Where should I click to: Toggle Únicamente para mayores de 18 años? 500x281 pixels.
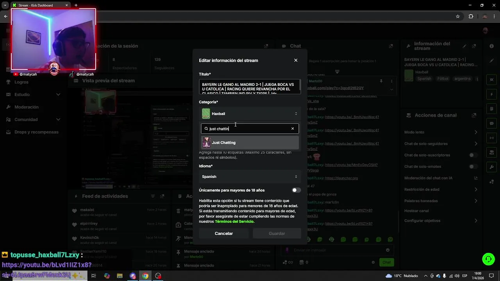296,190
